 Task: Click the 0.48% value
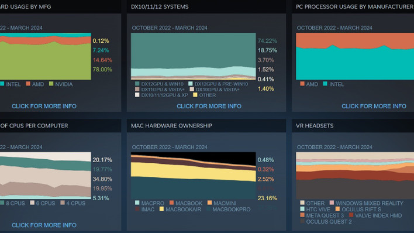266,160
